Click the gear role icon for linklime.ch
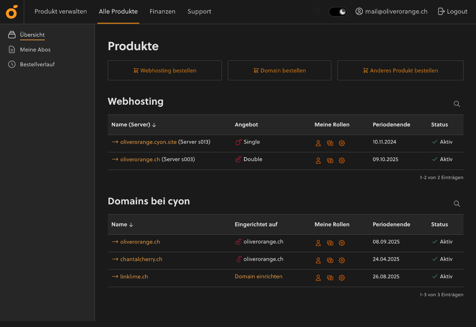The height and width of the screenshot is (327, 476). click(x=342, y=278)
